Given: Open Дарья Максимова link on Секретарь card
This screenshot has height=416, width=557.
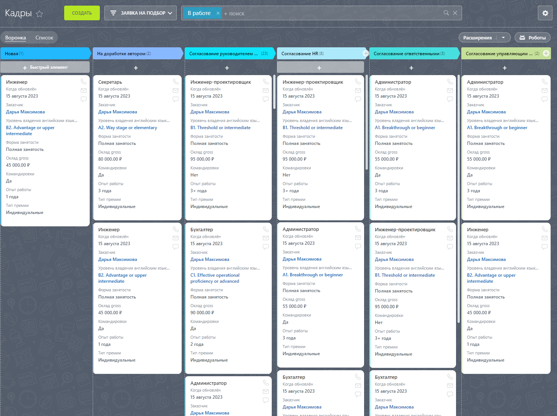Looking at the screenshot, I should coord(117,112).
